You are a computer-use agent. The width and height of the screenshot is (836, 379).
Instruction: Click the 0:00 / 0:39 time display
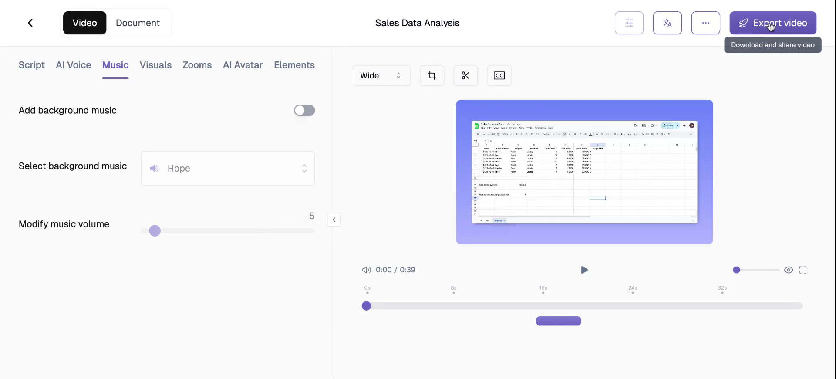point(395,270)
